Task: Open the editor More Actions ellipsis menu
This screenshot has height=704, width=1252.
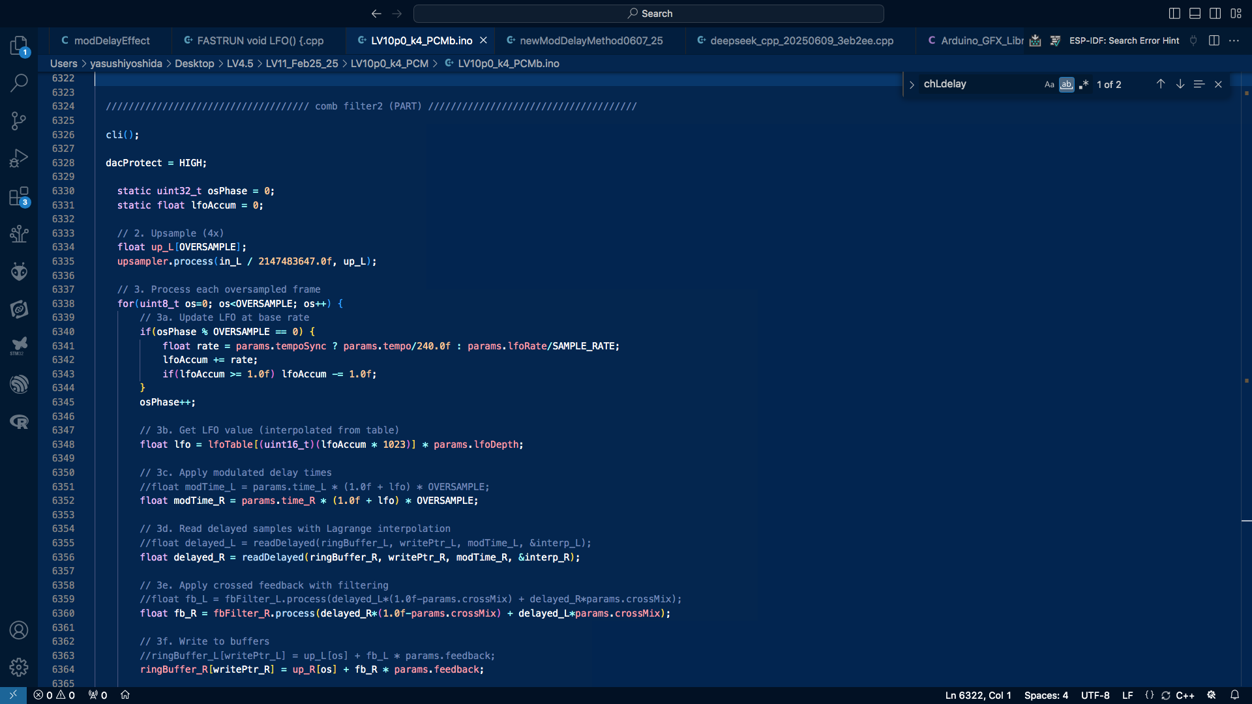Action: [x=1234, y=40]
